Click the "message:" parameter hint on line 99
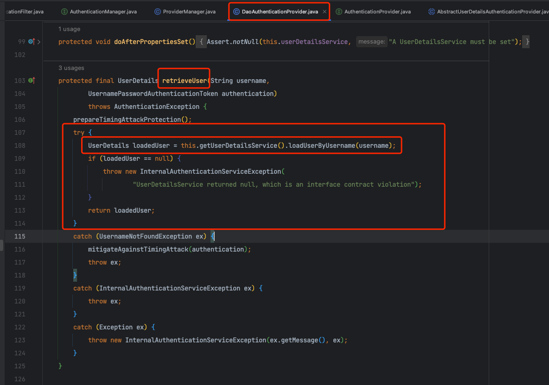The height and width of the screenshot is (385, 549). [371, 42]
